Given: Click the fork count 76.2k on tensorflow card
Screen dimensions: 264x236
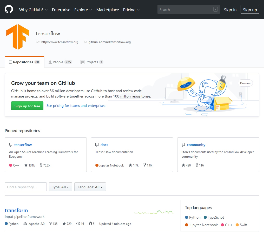Looking at the screenshot, I should 45,165.
